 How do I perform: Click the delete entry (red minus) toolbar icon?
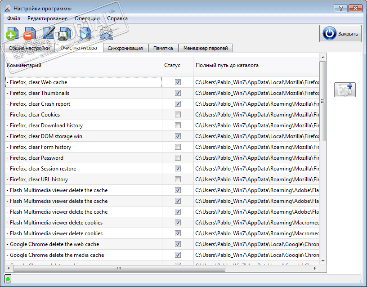[x=30, y=33]
